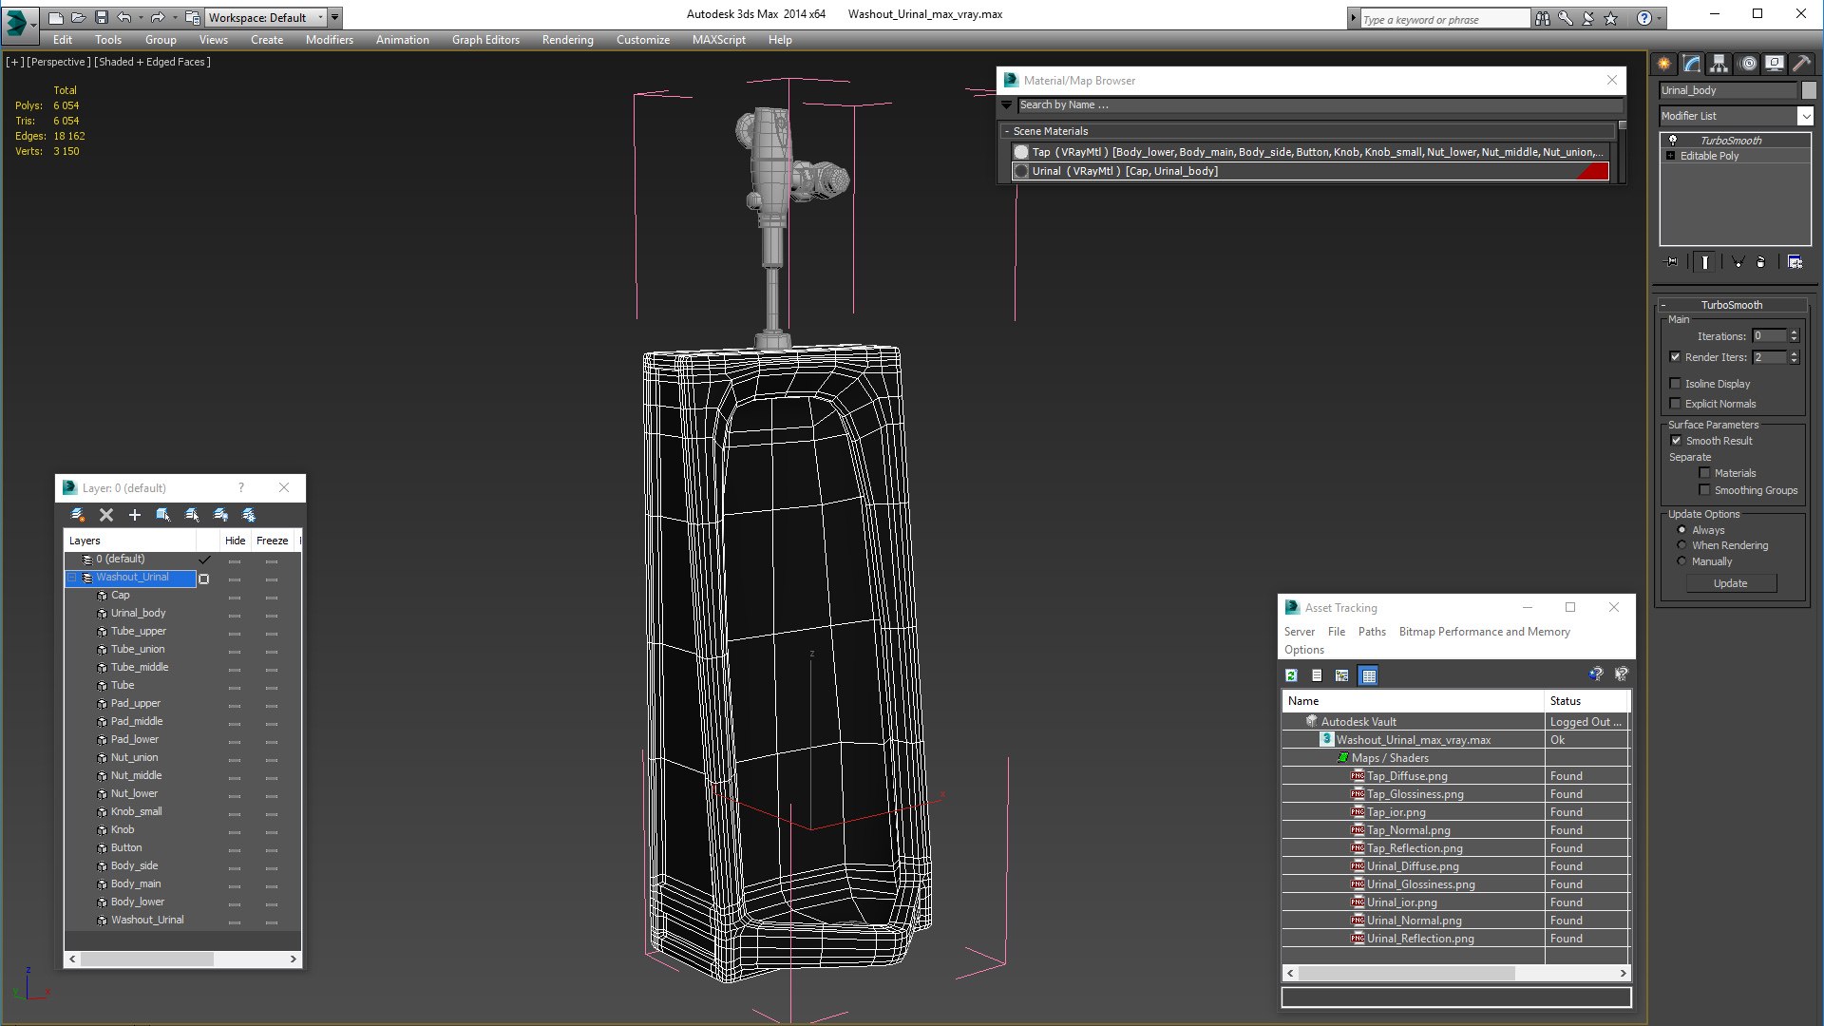Open Material/Map Browser options arrow
The image size is (1824, 1026).
(x=1007, y=104)
